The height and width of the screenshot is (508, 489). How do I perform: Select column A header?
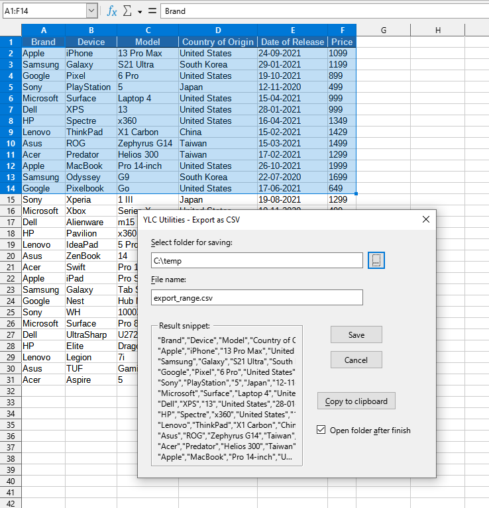pyautogui.click(x=44, y=30)
